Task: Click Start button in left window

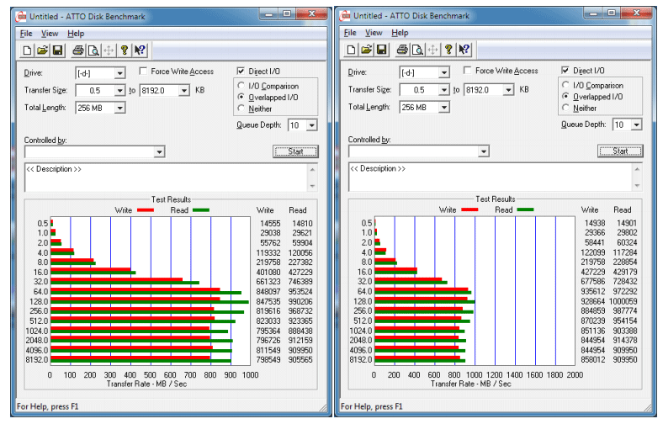Action: click(x=295, y=151)
